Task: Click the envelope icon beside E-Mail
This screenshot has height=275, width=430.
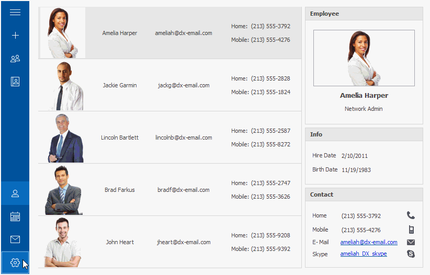Action: pos(411,242)
